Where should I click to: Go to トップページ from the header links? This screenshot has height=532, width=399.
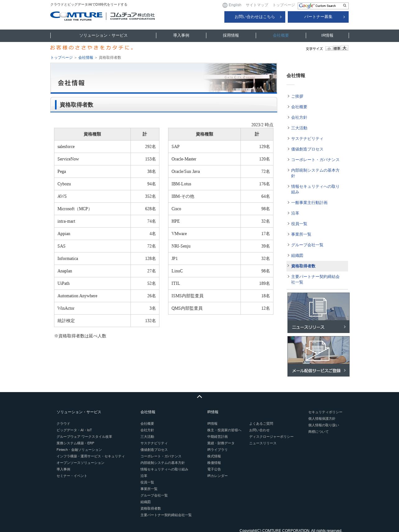[x=283, y=5]
